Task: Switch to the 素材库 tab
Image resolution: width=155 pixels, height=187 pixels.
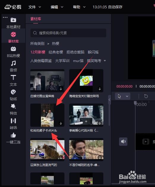Action: [36, 19]
